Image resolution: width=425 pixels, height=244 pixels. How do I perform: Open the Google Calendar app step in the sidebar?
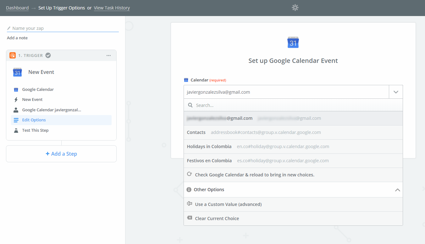click(x=38, y=90)
